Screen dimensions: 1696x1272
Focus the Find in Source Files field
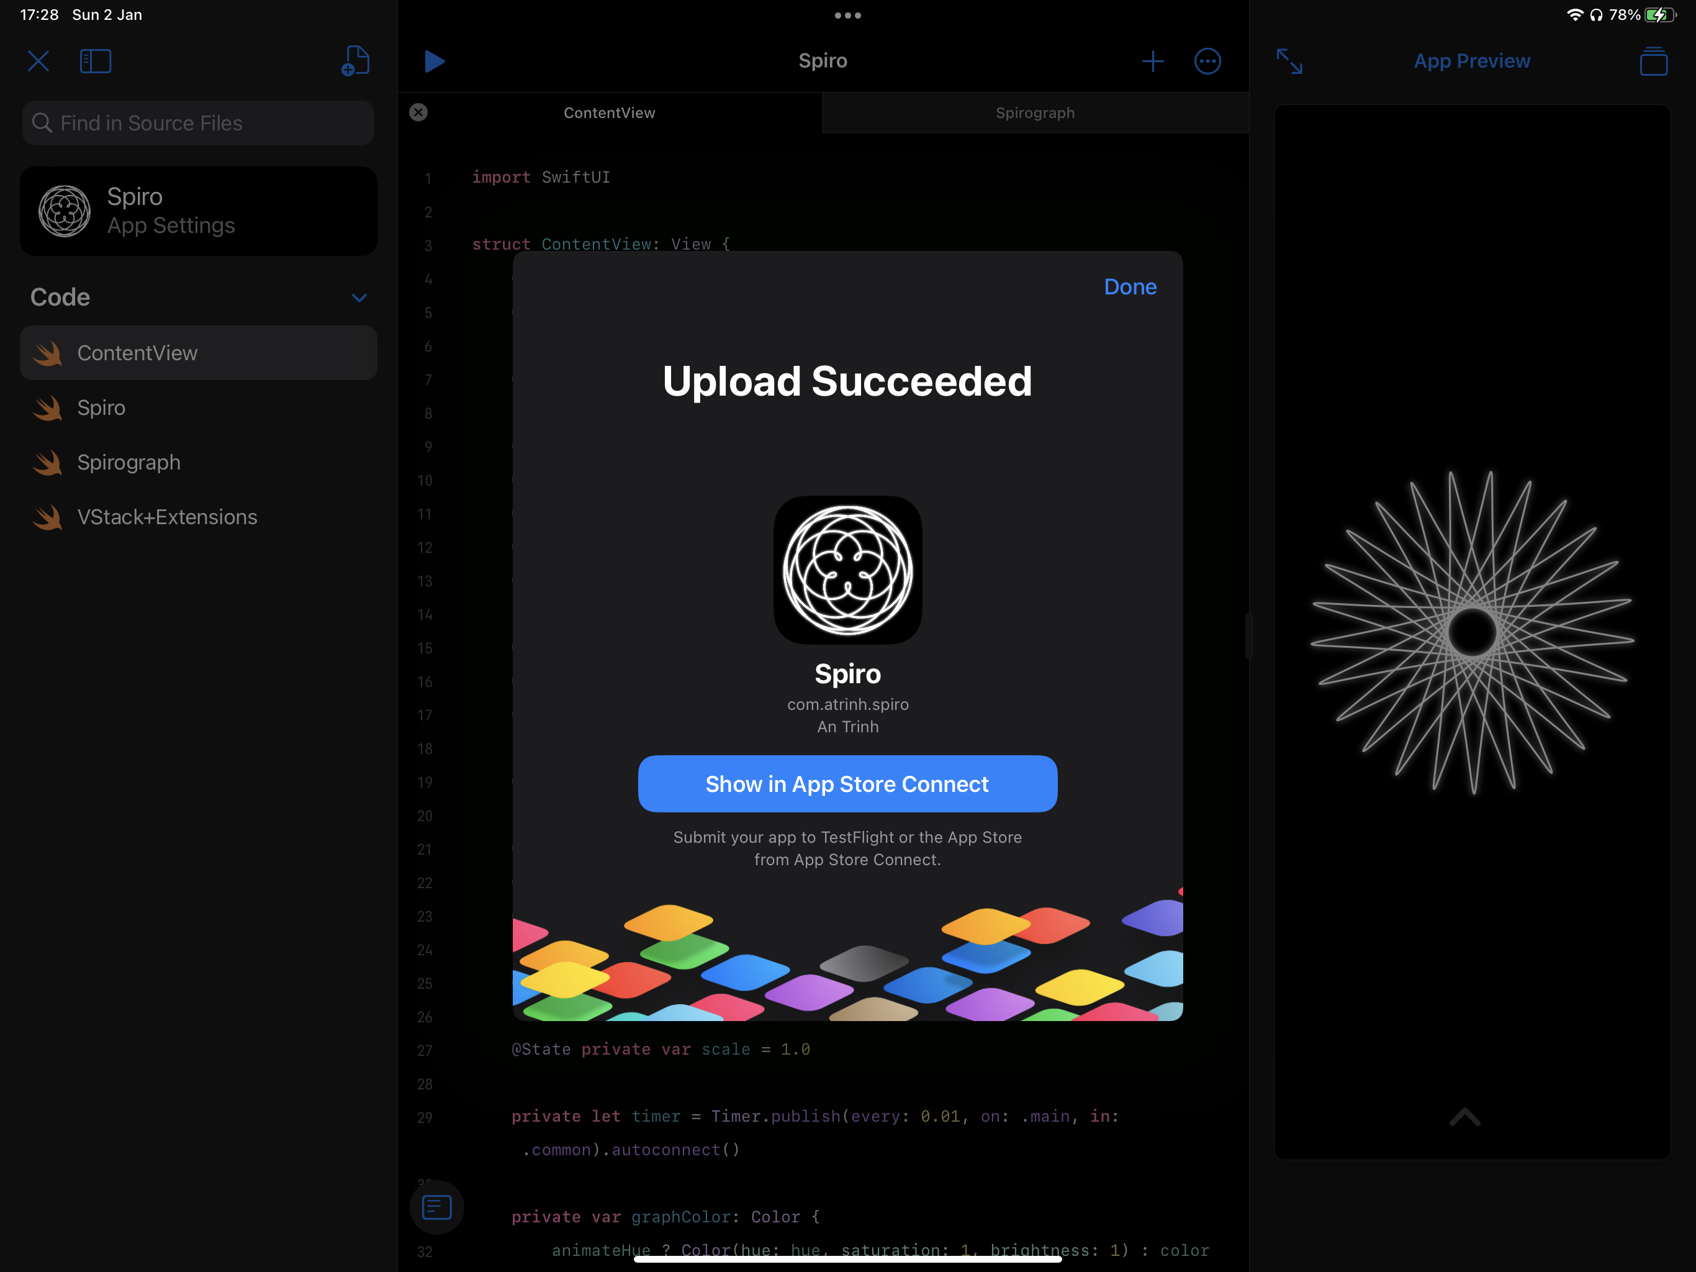pyautogui.click(x=198, y=124)
